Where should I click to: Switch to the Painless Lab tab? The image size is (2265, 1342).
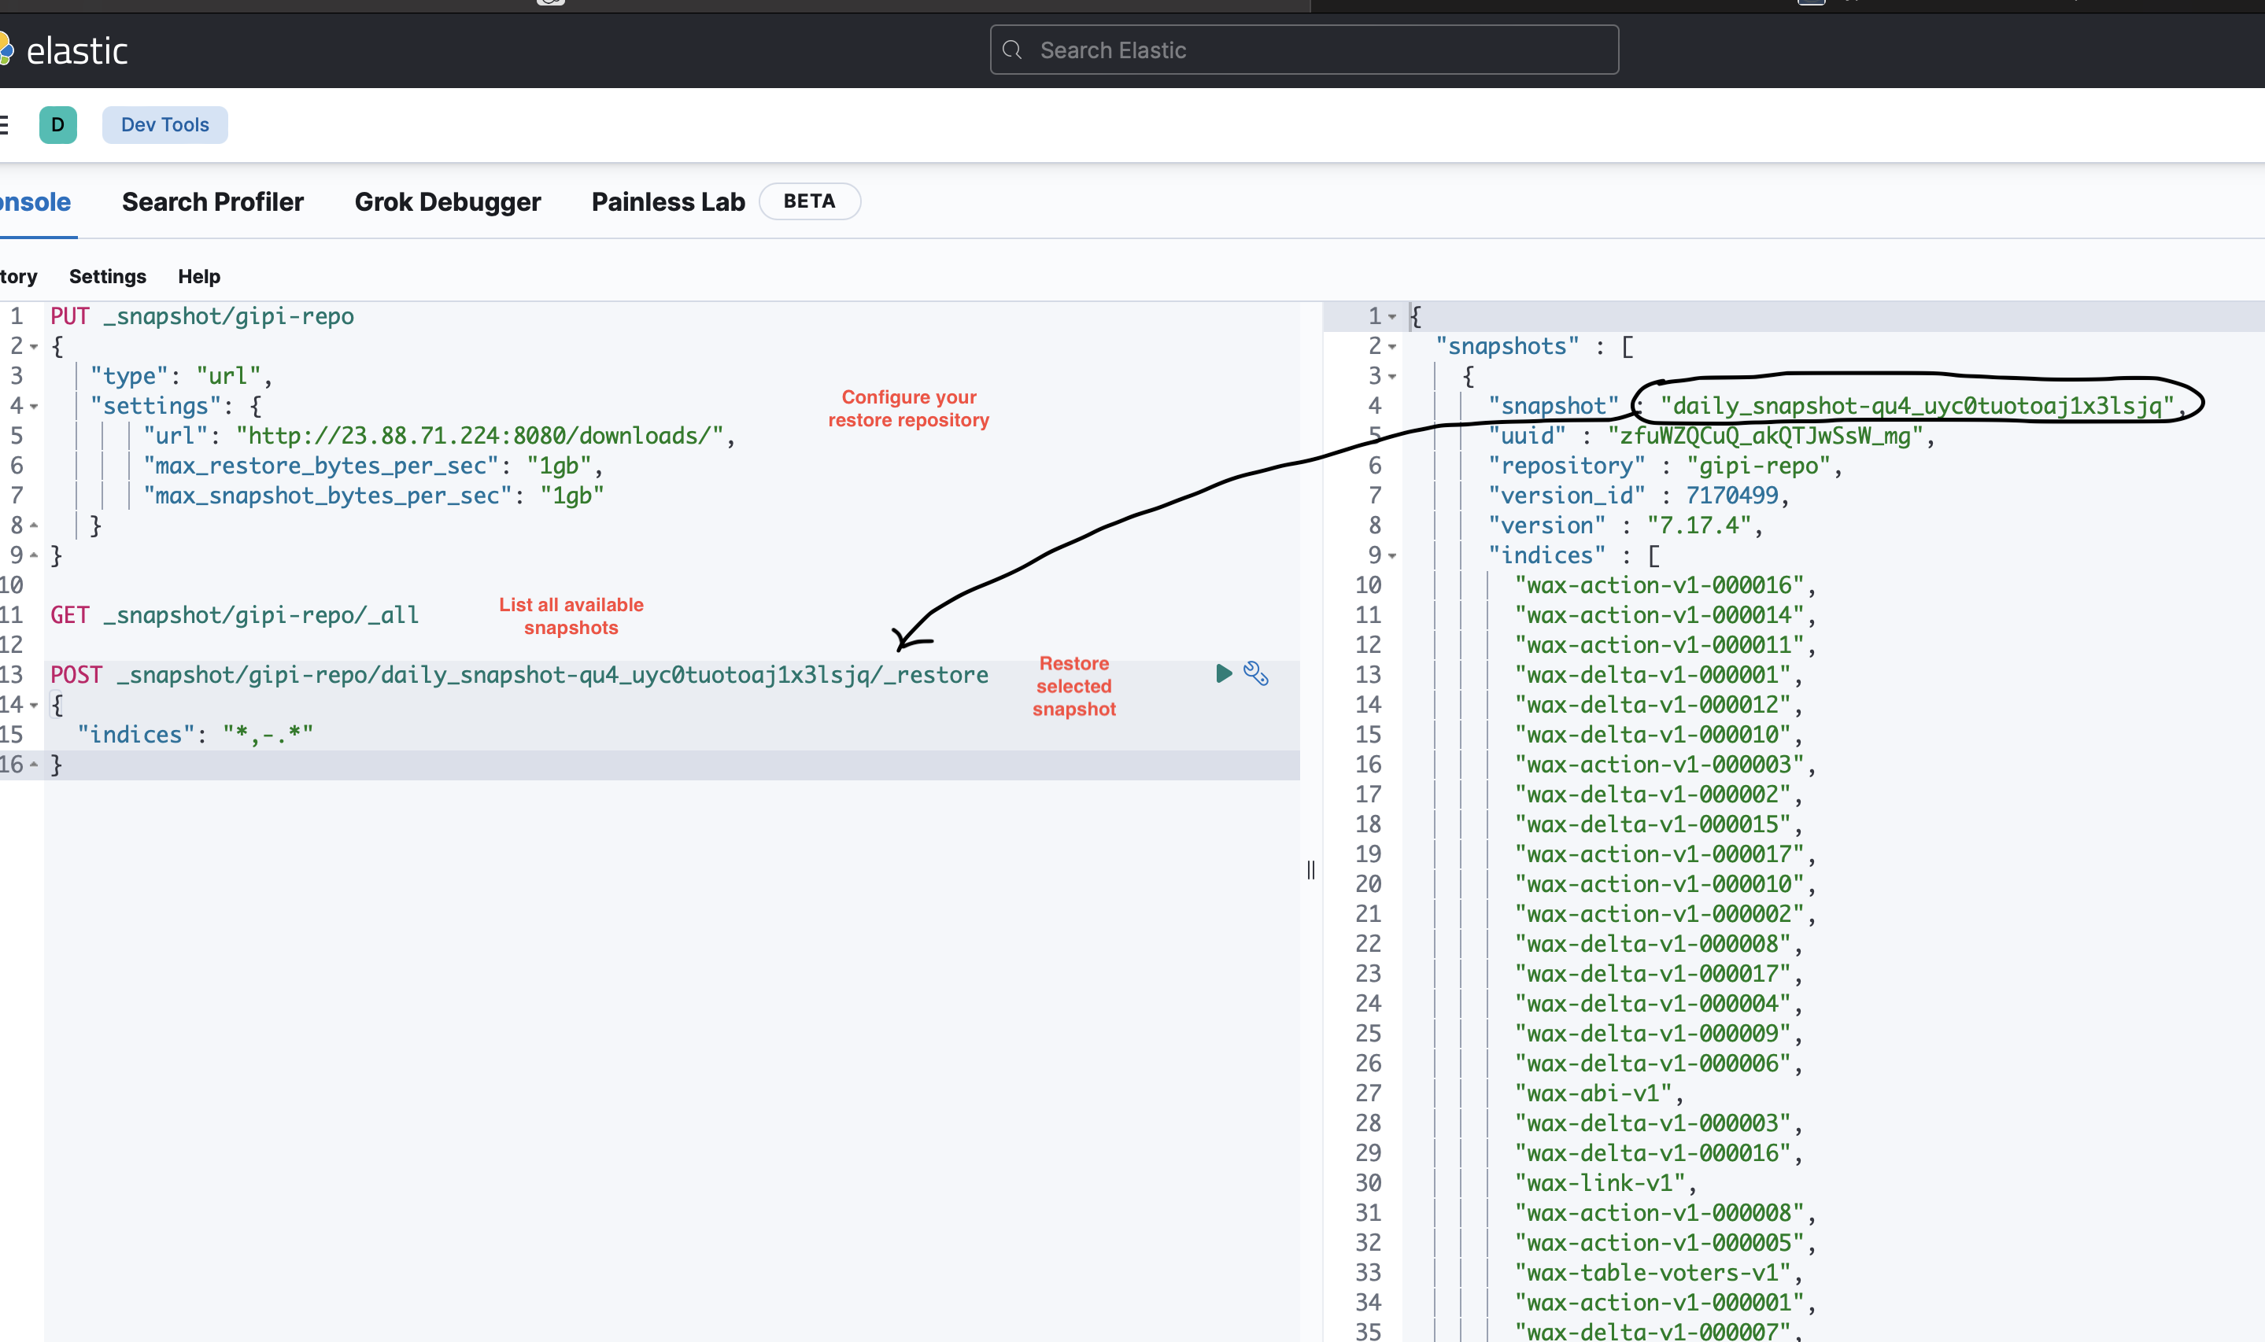(668, 201)
